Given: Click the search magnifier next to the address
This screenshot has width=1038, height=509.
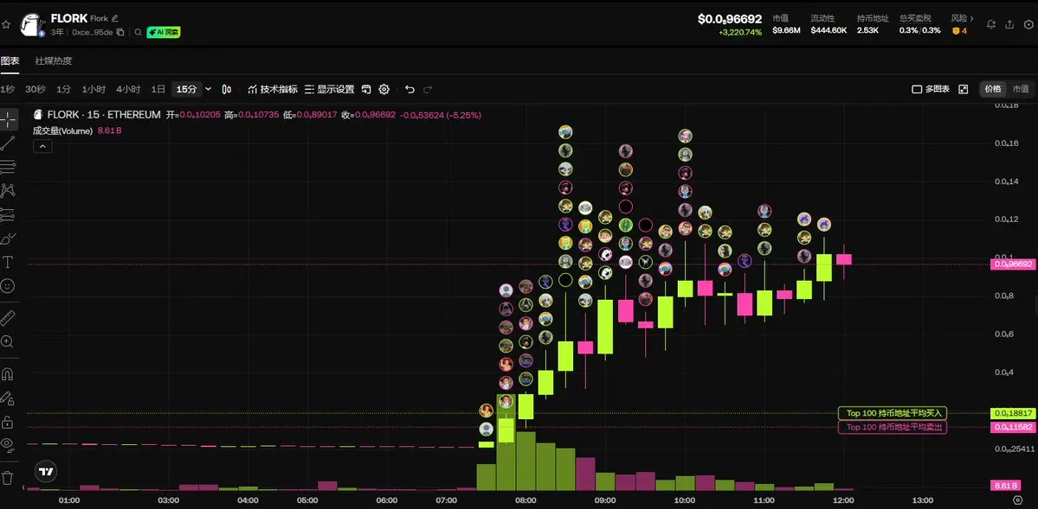Looking at the screenshot, I should click(x=138, y=32).
